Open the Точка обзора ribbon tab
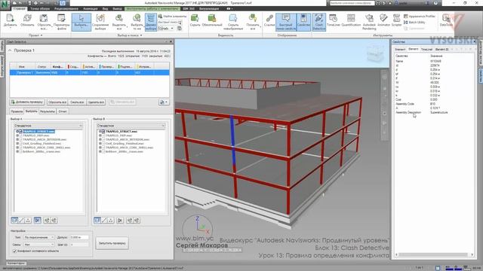This screenshot has width=483, height=271. tap(40, 8)
